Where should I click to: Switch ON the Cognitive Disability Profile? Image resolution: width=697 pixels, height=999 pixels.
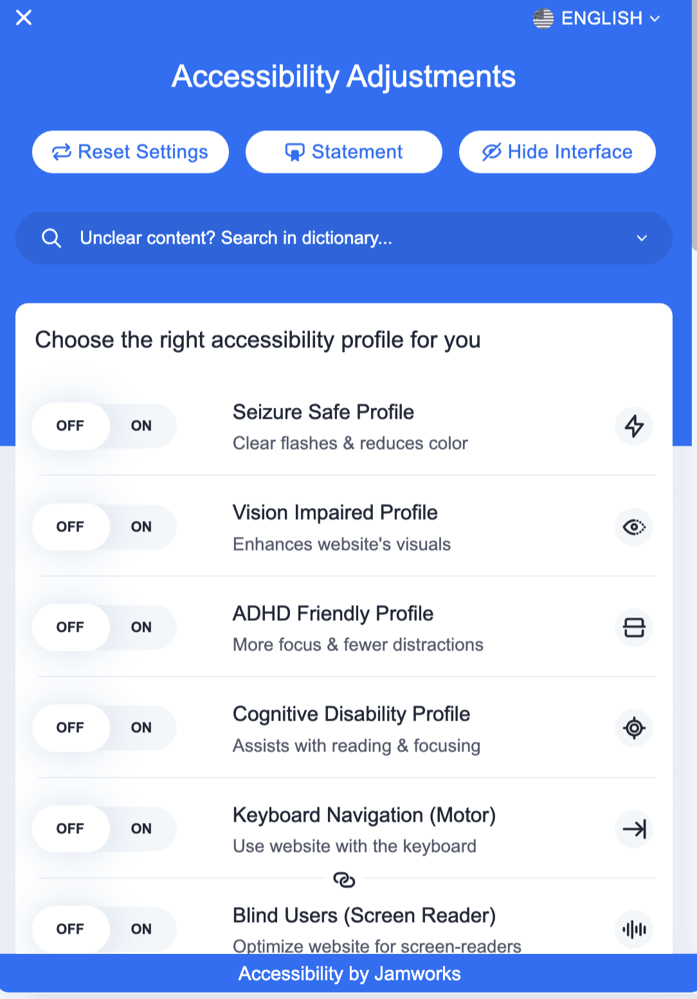(141, 728)
